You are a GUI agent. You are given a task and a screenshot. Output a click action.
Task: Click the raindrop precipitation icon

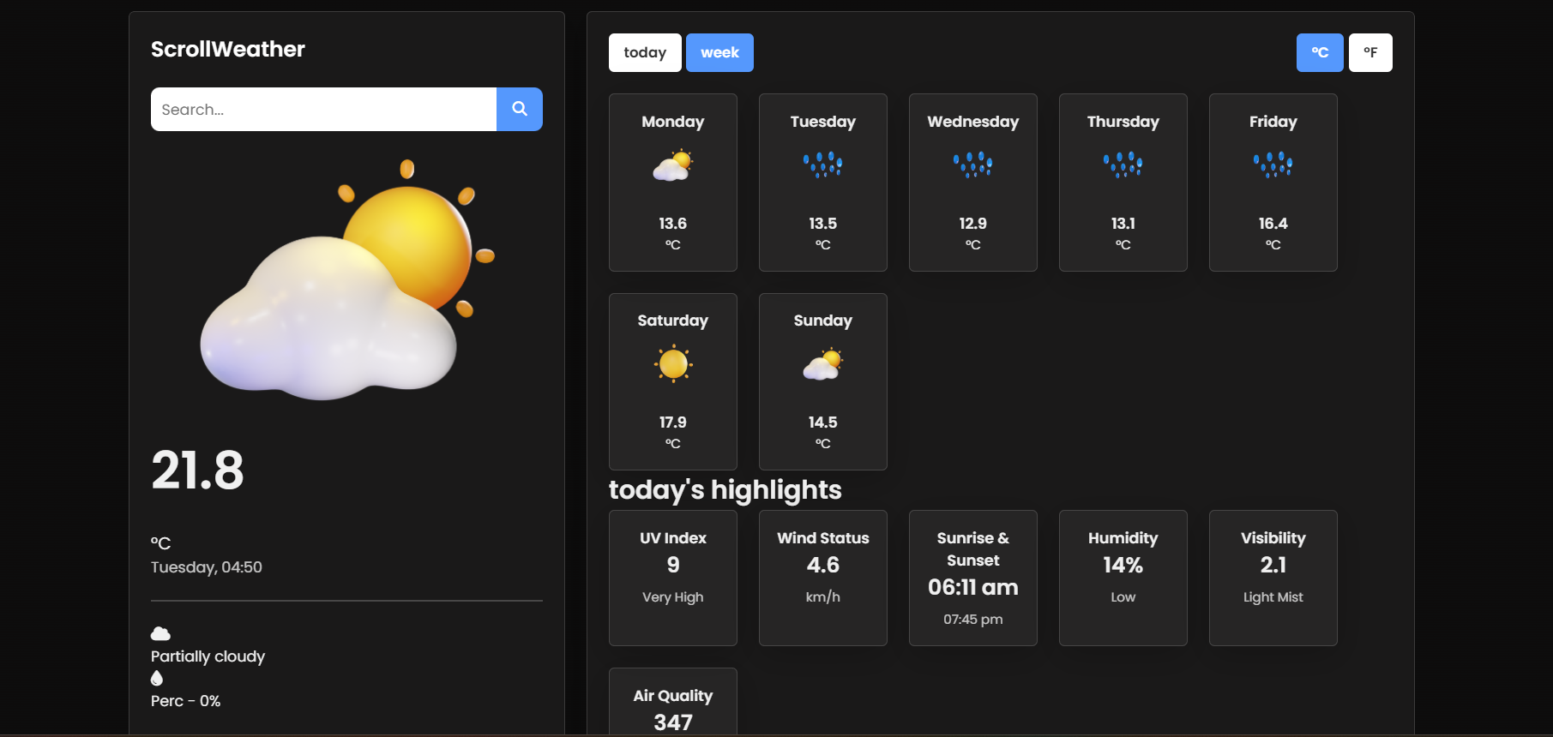pos(156,678)
